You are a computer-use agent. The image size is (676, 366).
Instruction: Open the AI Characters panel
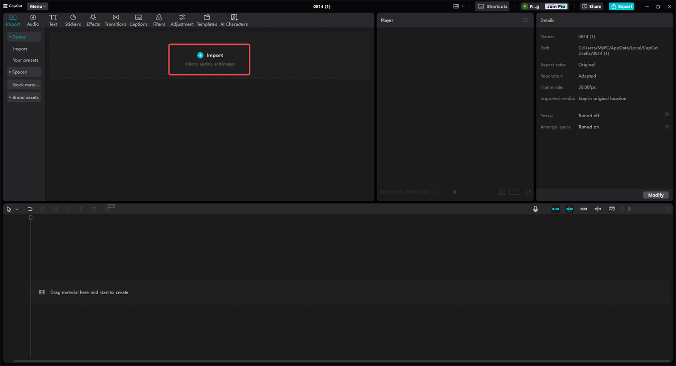pos(234,21)
